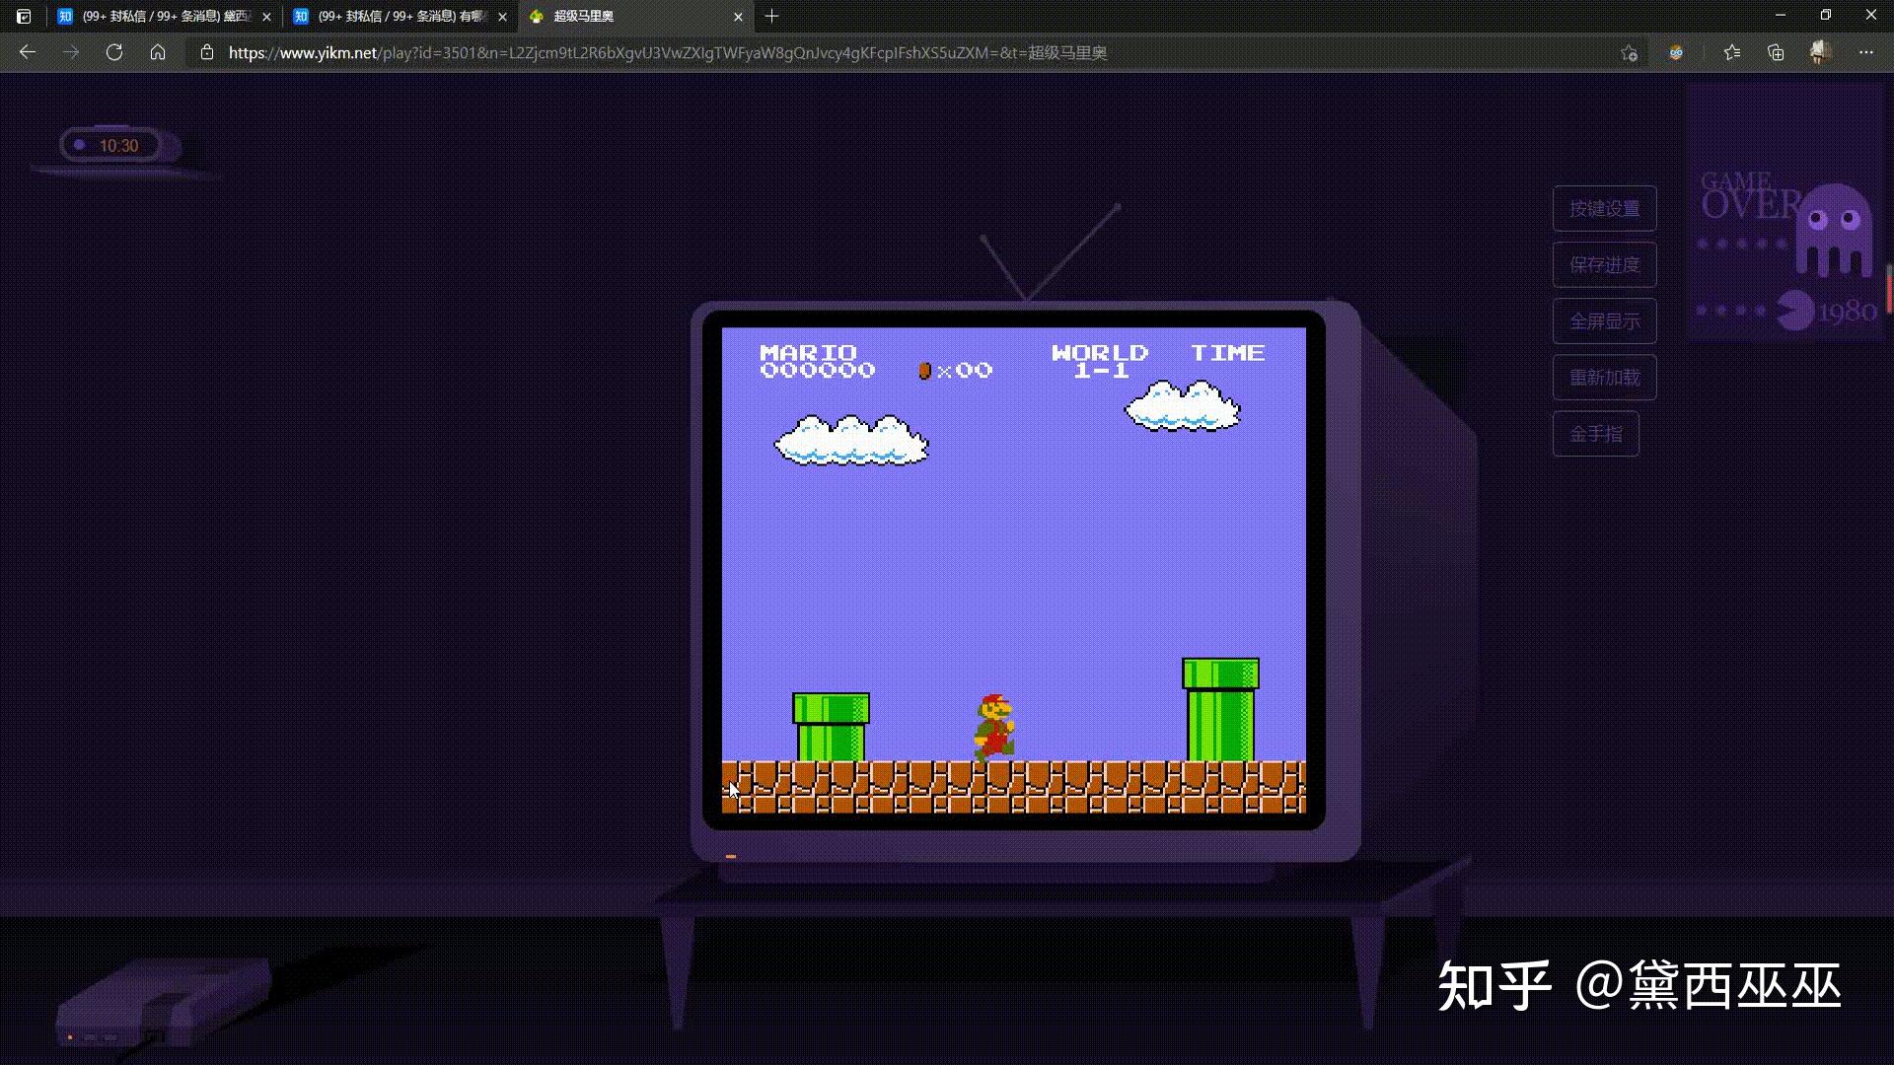Screen dimensions: 1894x1065
Task: Switch to the second Zhihu 有哪 tab
Action: pyautogui.click(x=399, y=17)
